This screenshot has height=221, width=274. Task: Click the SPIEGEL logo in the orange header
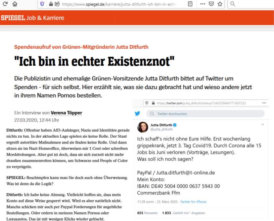click(13, 18)
